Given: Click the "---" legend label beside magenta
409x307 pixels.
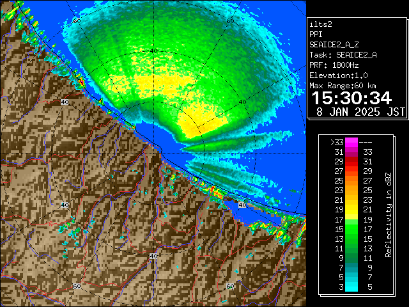Looking at the screenshot, I should tap(366, 142).
